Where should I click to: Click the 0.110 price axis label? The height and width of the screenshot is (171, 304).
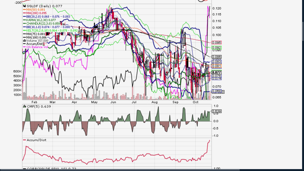tap(217, 21)
